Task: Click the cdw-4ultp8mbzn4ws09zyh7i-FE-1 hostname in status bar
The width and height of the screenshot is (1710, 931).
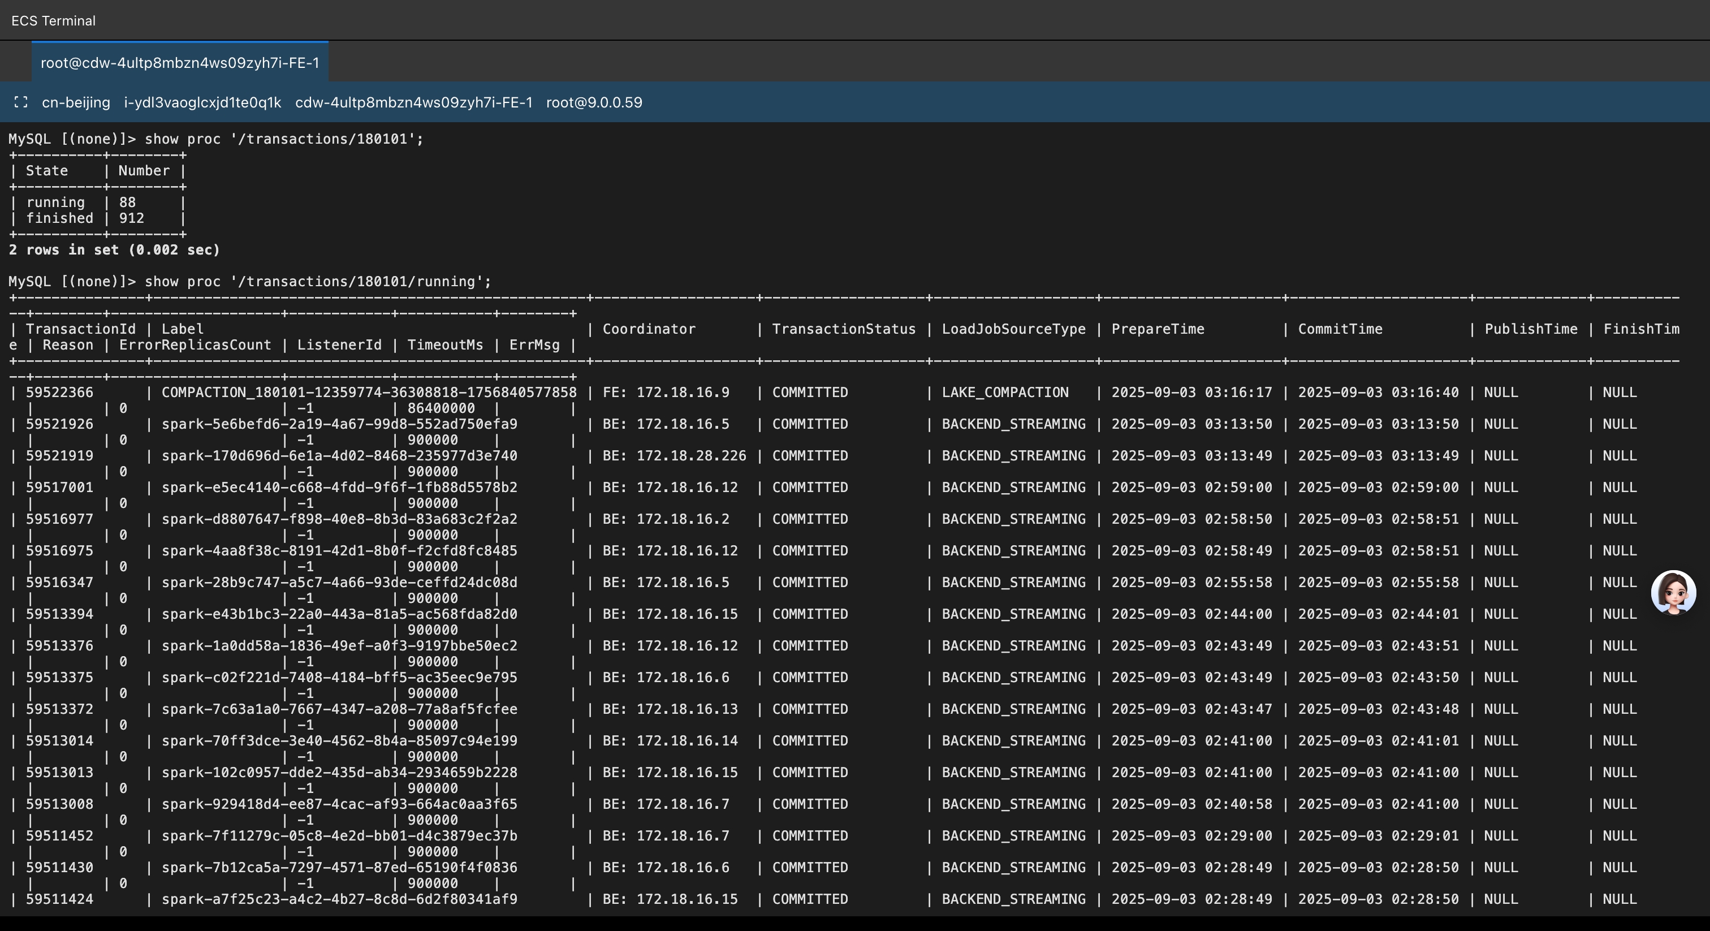Action: coord(413,102)
